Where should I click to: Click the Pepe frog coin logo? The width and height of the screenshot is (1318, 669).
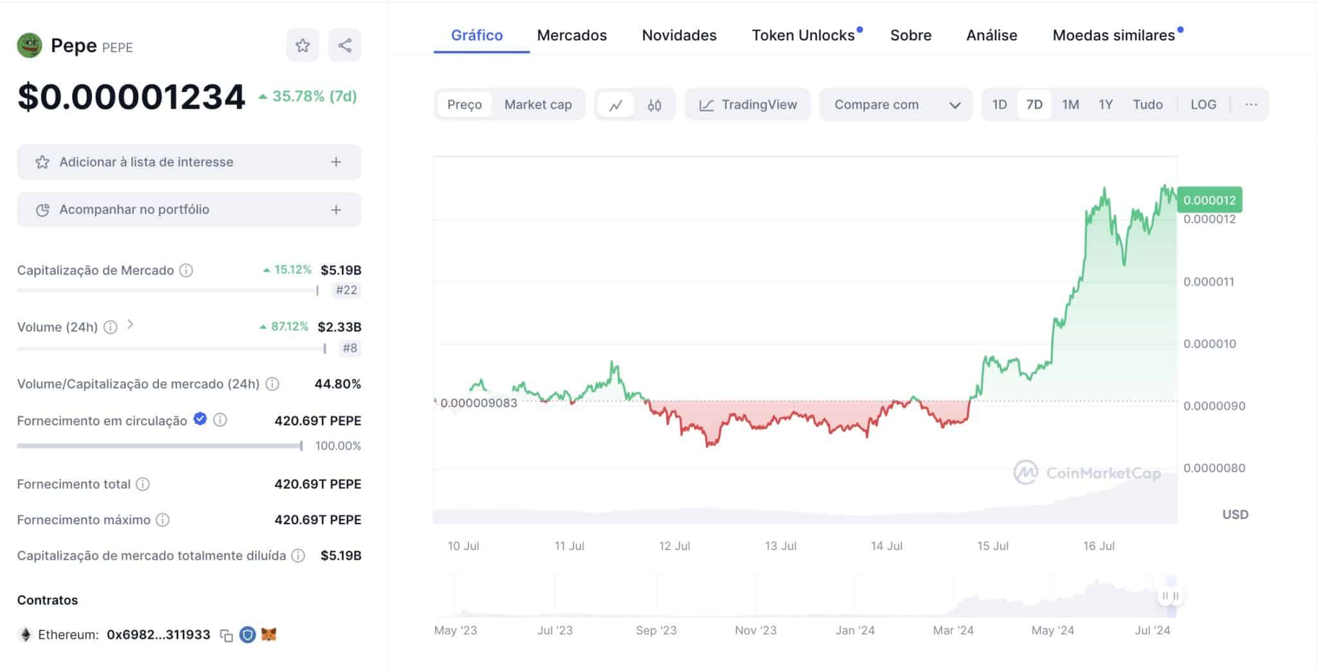pyautogui.click(x=30, y=46)
